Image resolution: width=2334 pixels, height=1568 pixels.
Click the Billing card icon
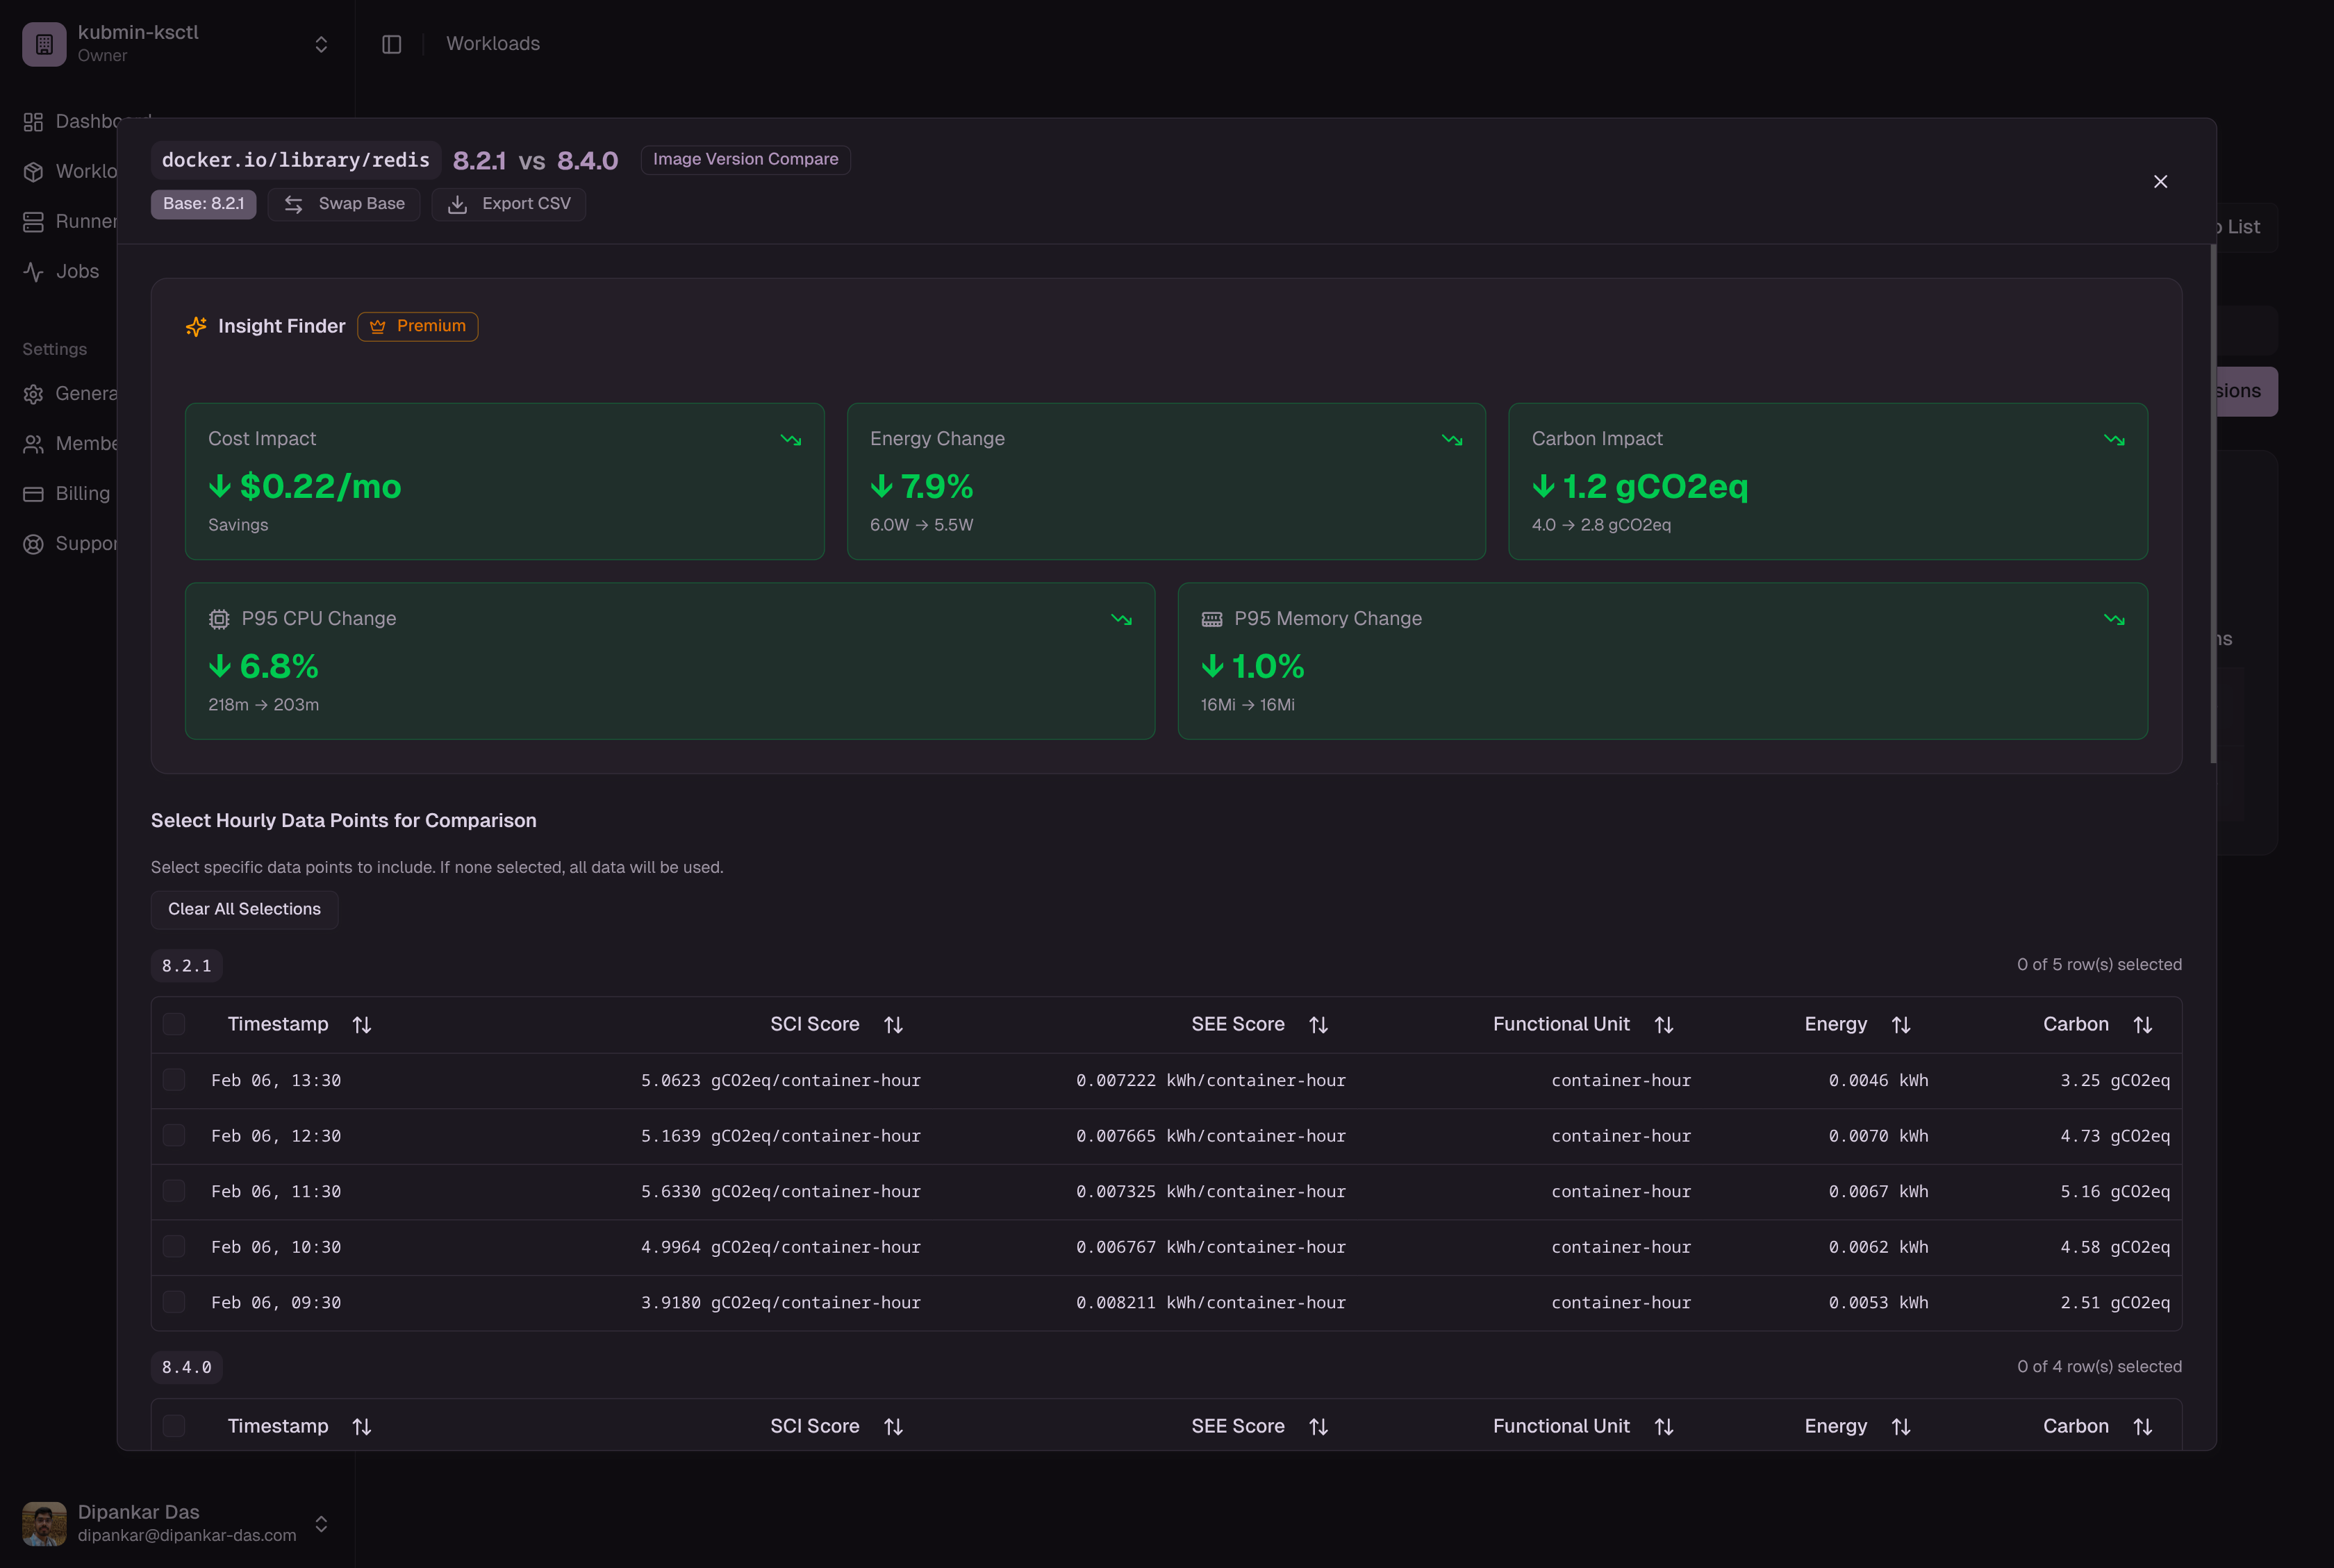pyautogui.click(x=33, y=494)
